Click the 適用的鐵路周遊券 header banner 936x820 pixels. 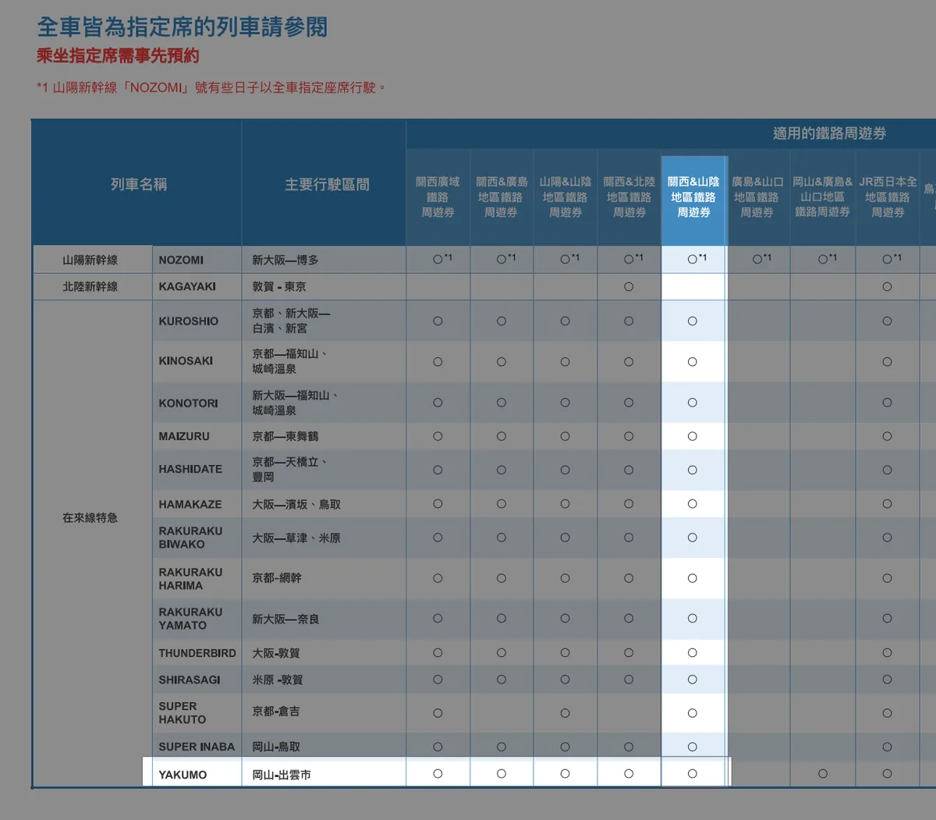click(x=829, y=133)
